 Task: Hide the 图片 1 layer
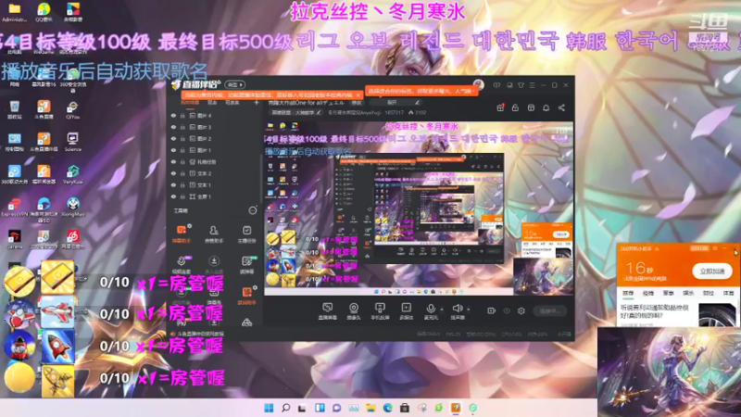click(173, 150)
